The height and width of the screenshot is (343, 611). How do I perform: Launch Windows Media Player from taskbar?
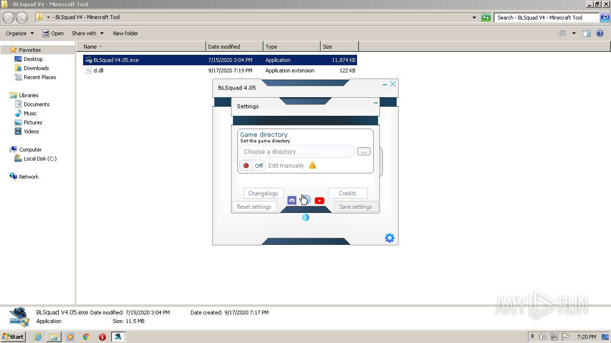coord(70,337)
